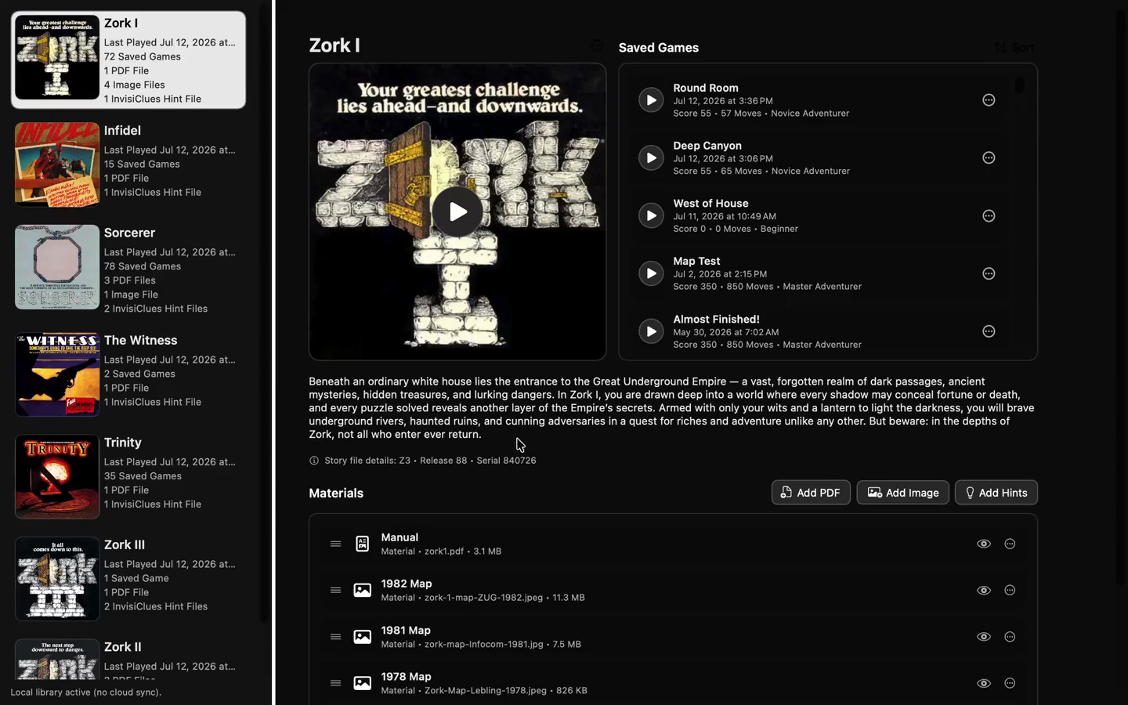Click the reorder handle of 1982 Map row
The height and width of the screenshot is (705, 1128).
[335, 591]
